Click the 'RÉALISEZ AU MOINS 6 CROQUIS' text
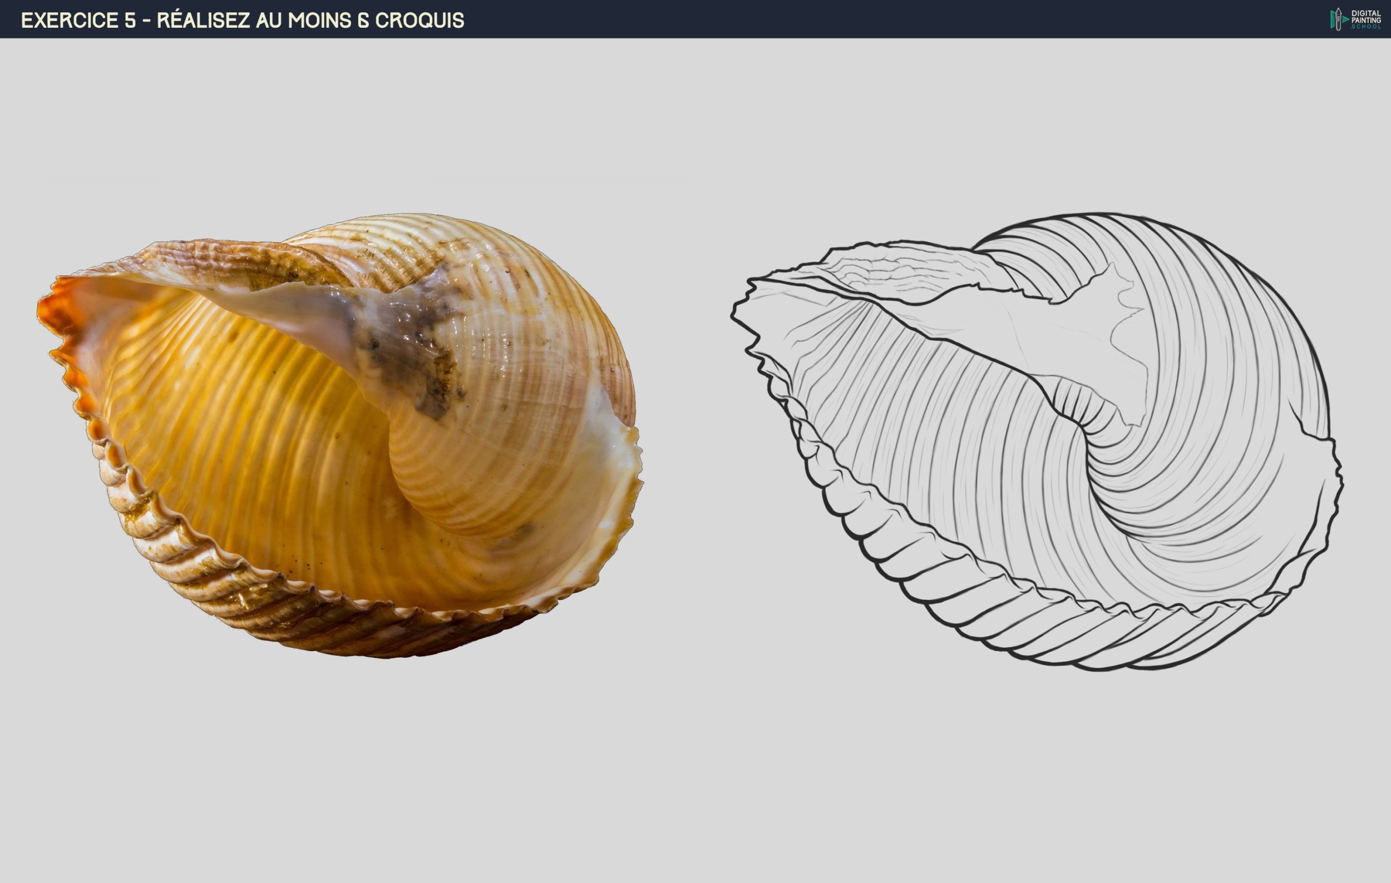This screenshot has width=1391, height=883. (312, 20)
